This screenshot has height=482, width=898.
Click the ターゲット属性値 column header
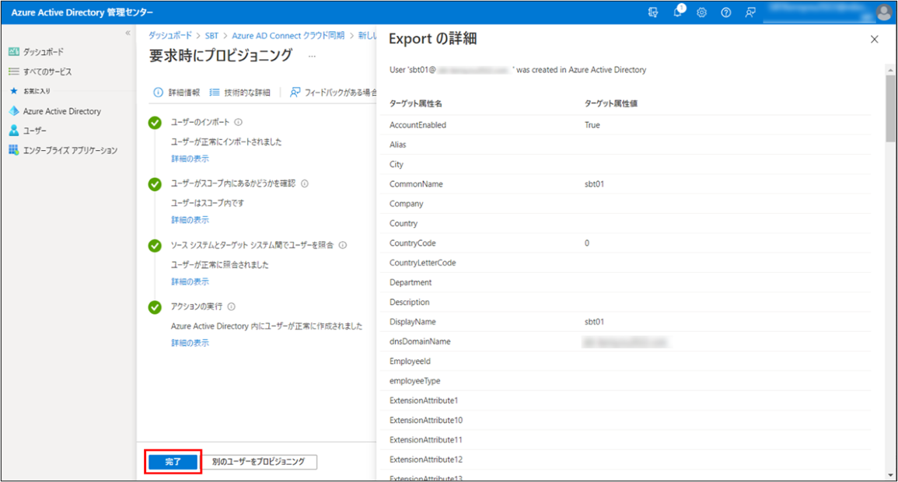coord(611,103)
